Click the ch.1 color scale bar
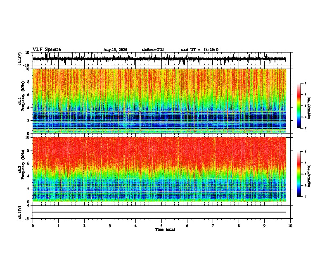This screenshot has height=253, width=327. 299,106
